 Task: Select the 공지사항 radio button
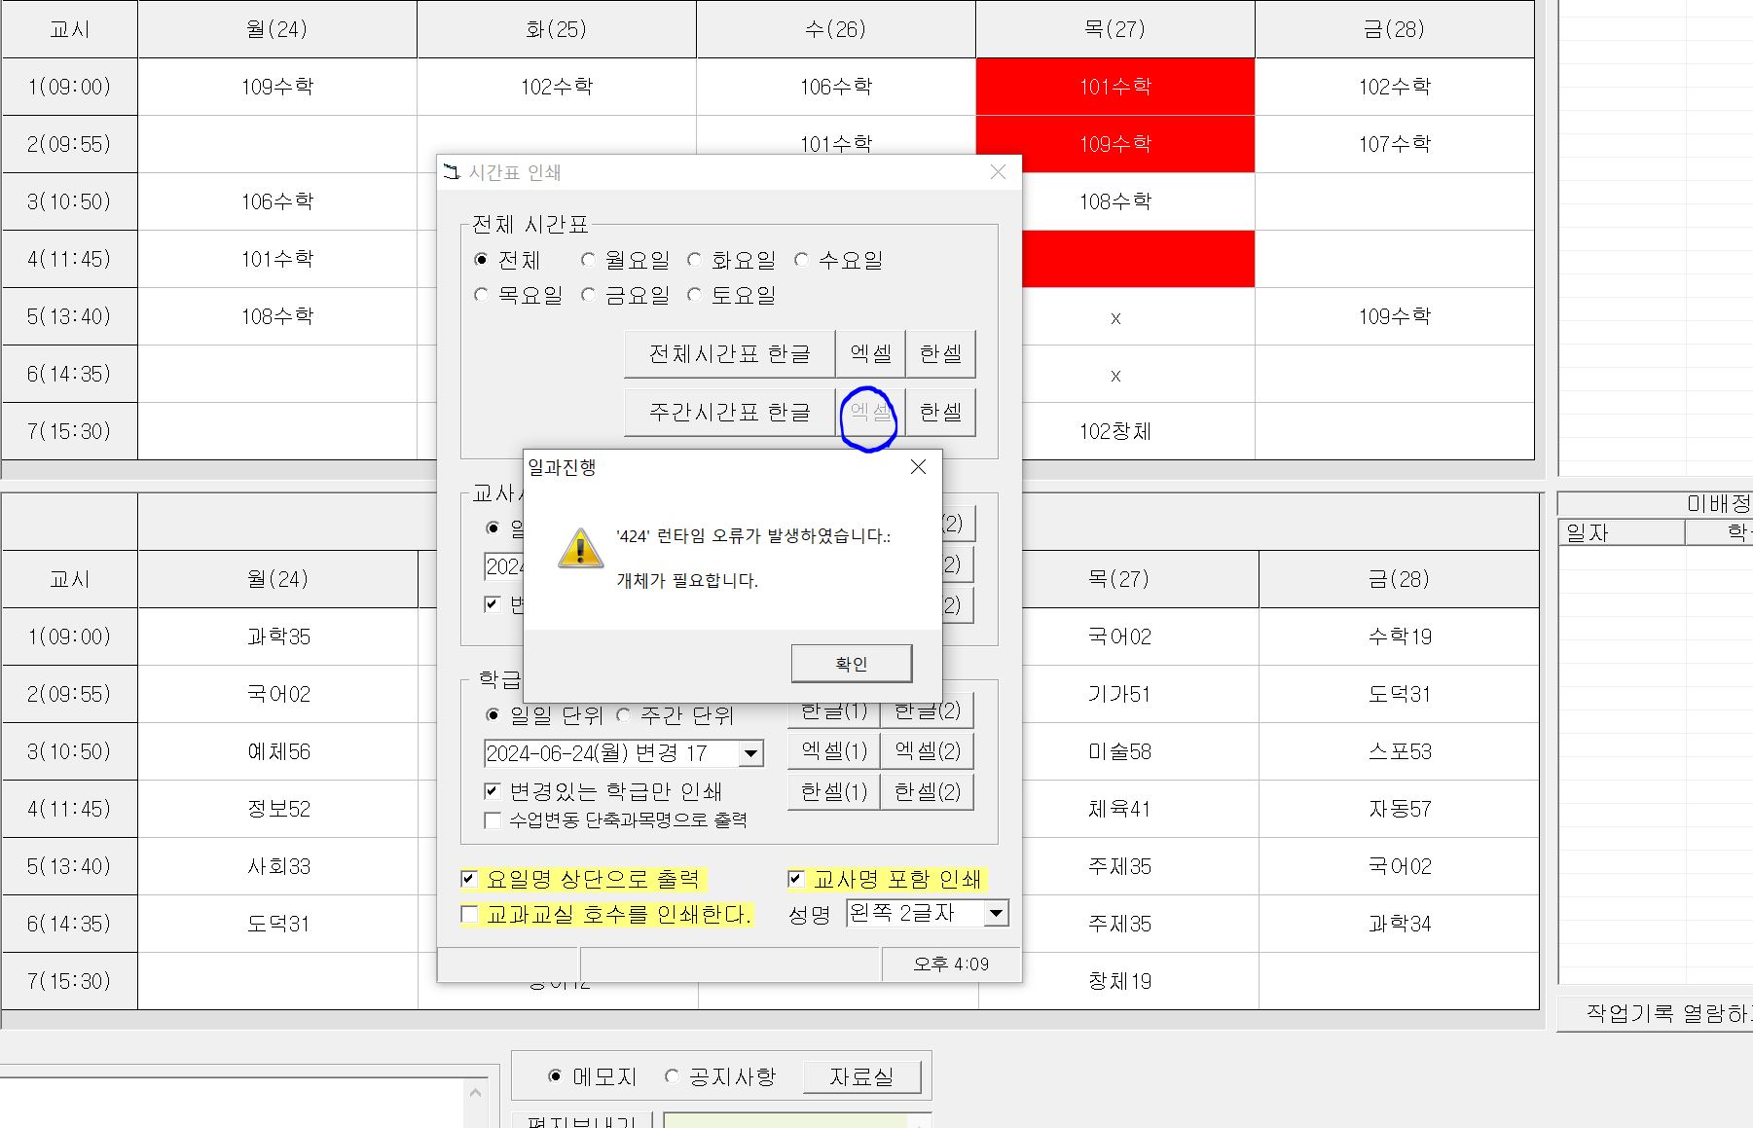pyautogui.click(x=671, y=1076)
